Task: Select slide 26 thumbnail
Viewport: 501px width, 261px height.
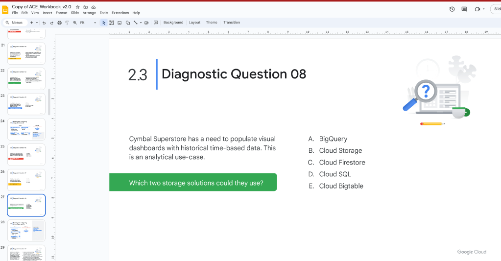Action: (26, 180)
